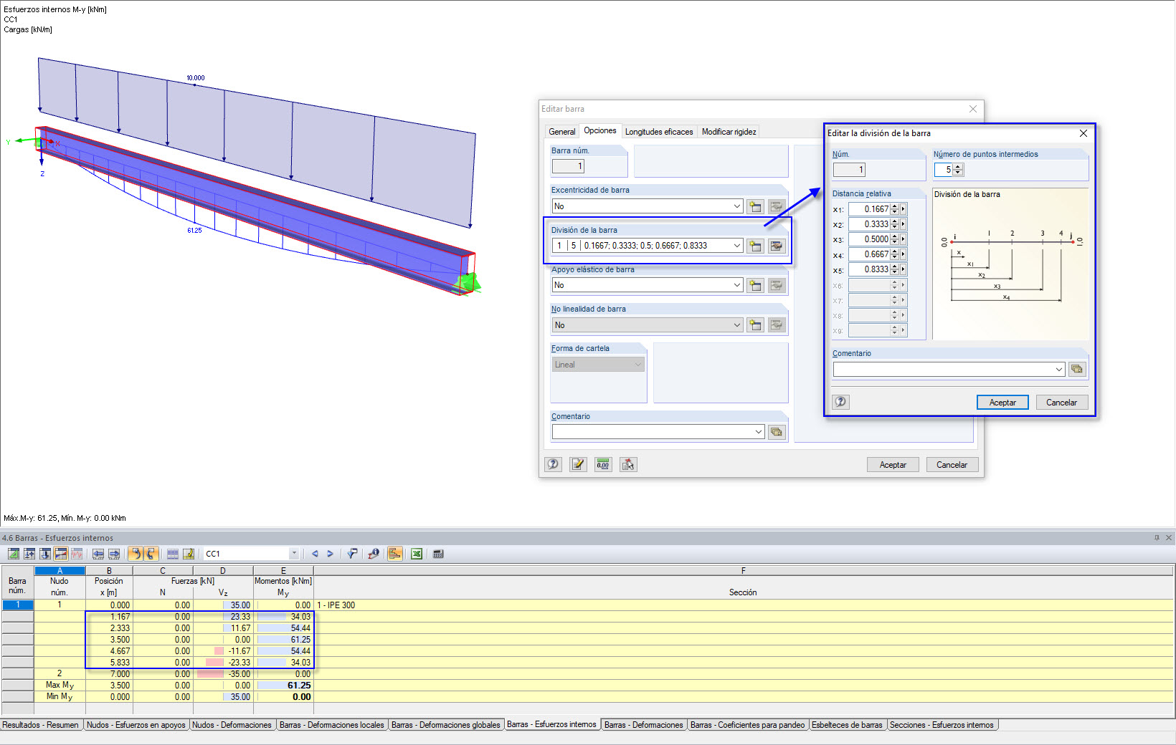This screenshot has width=1176, height=745.
Task: Click comment library icon in Editar barra dialog
Action: click(x=777, y=432)
